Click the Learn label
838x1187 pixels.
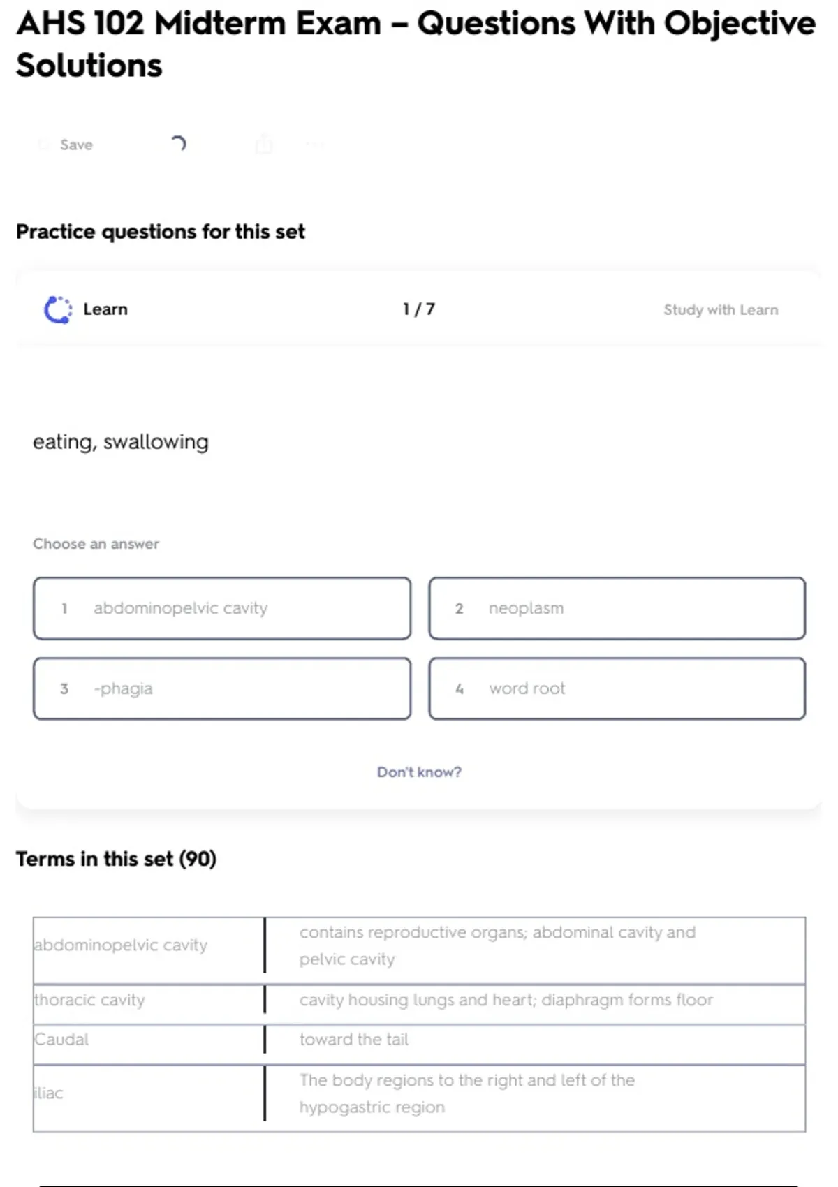[105, 309]
